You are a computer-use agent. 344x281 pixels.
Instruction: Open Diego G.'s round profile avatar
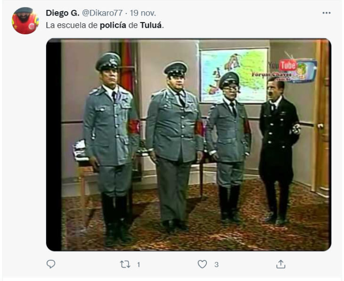[25, 21]
